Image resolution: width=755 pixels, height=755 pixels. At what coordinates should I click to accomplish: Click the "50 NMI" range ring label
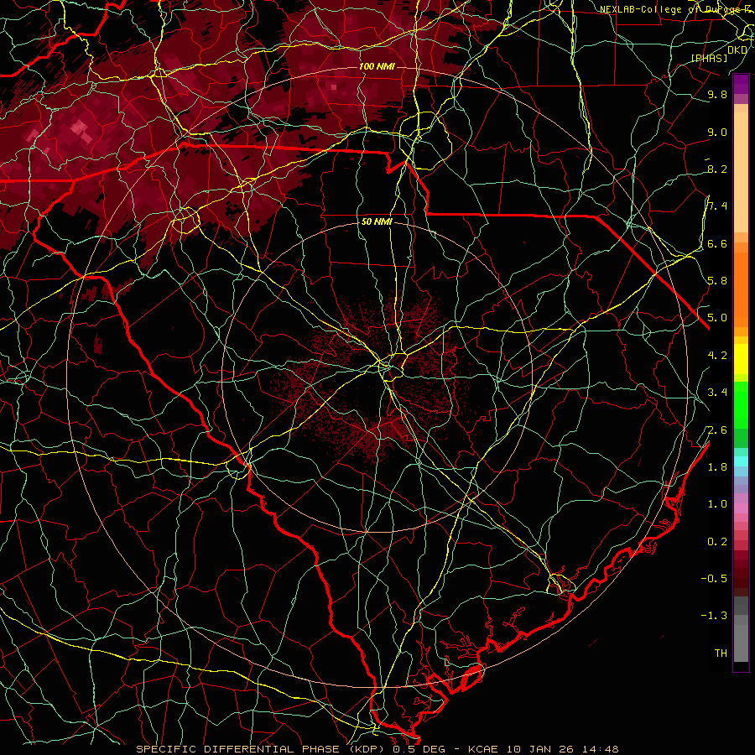(377, 222)
